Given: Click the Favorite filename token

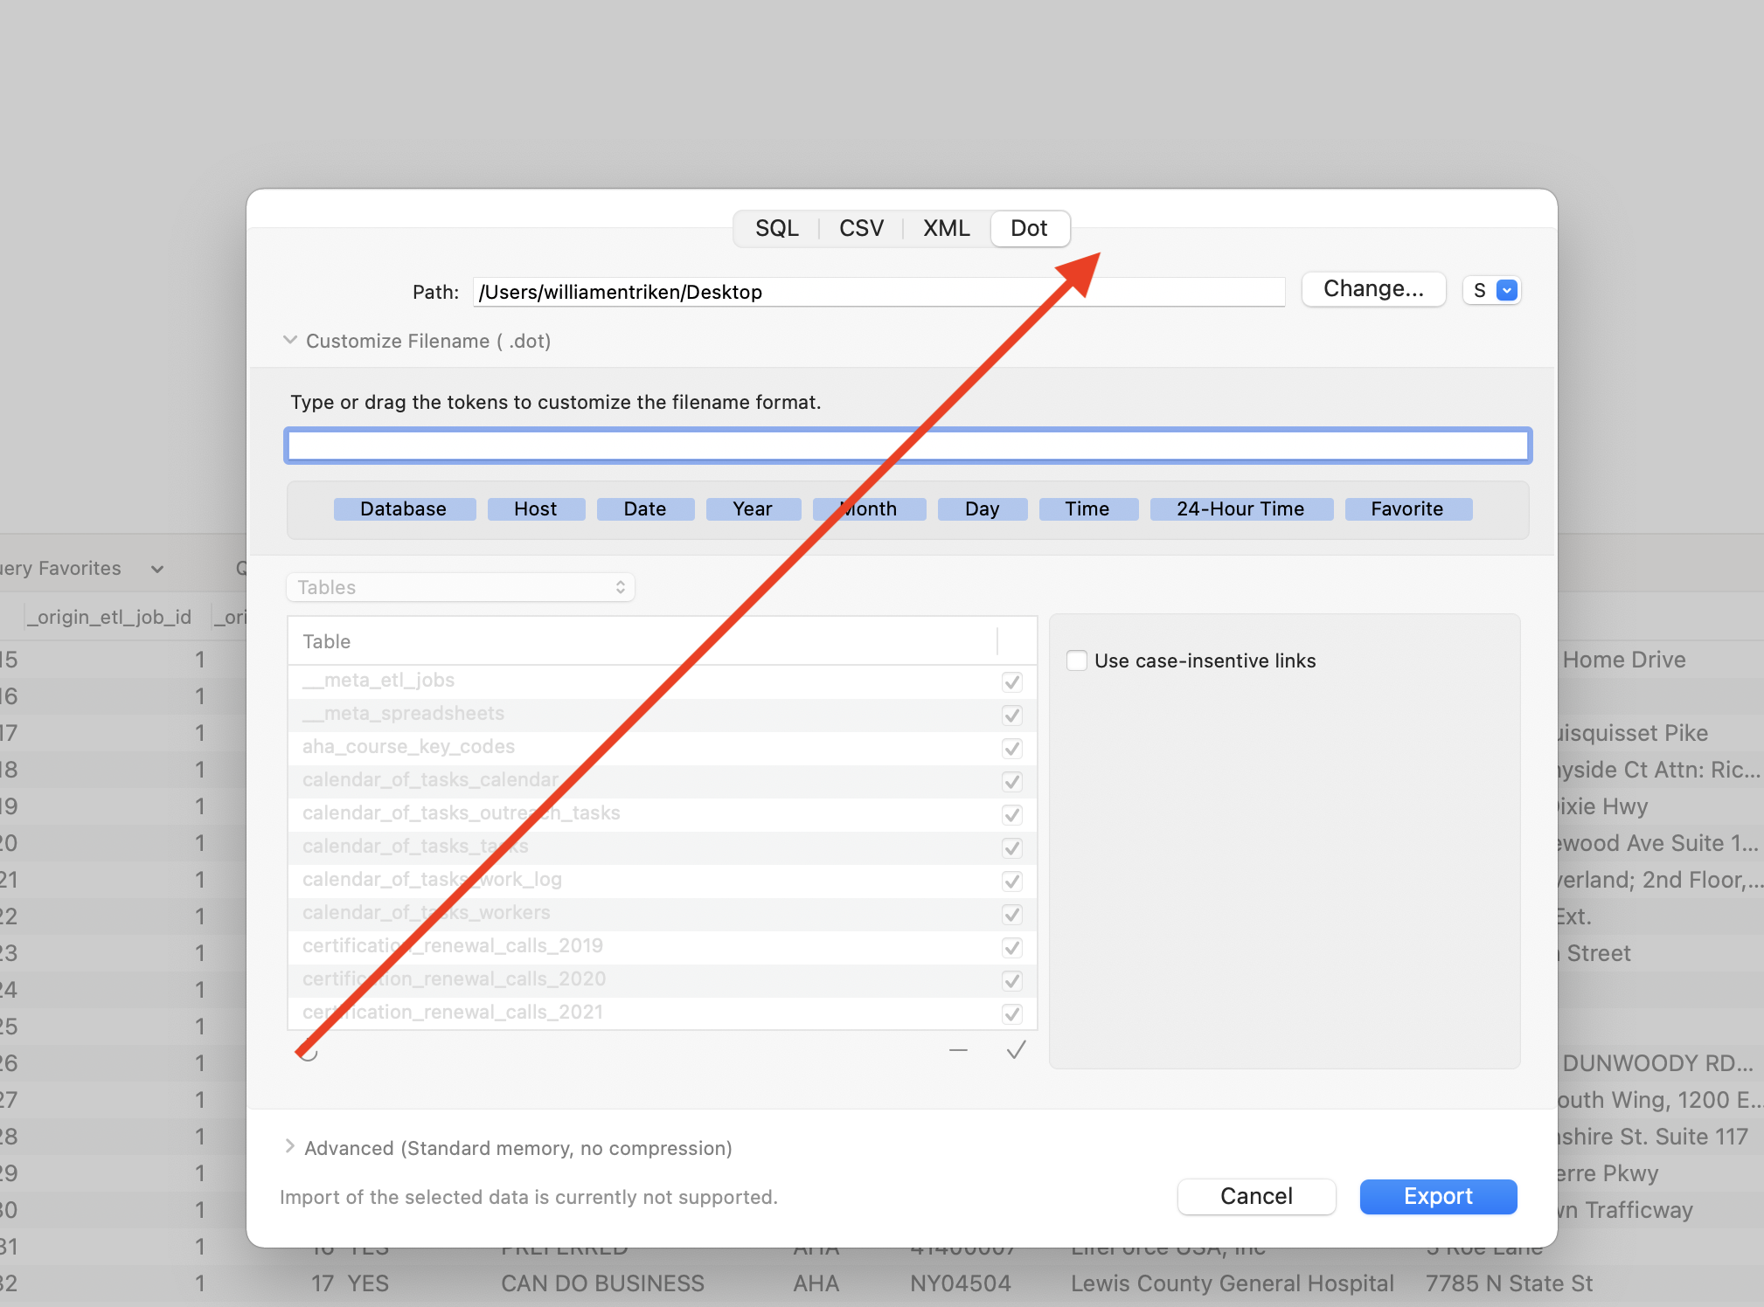Looking at the screenshot, I should click(1406, 508).
